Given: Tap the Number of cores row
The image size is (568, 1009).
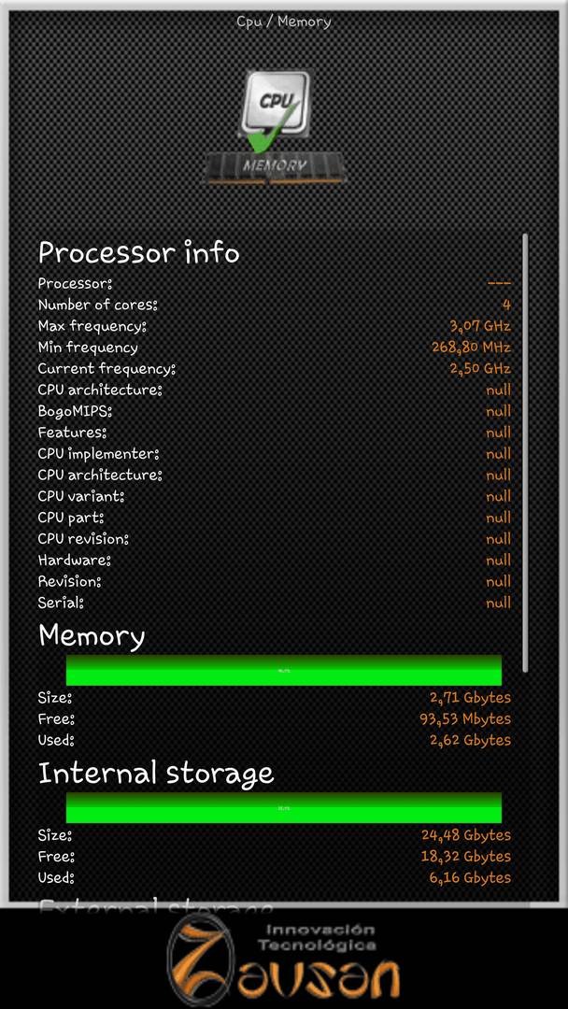Looking at the screenshot, I should coord(275,305).
